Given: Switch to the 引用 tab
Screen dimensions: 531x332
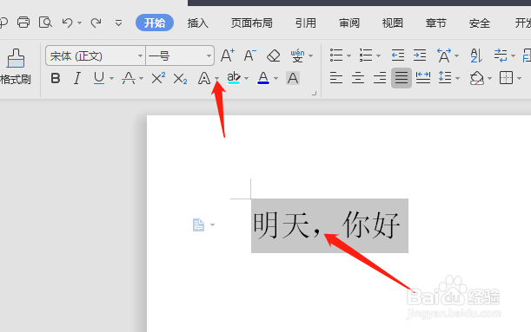Looking at the screenshot, I should pyautogui.click(x=305, y=23).
